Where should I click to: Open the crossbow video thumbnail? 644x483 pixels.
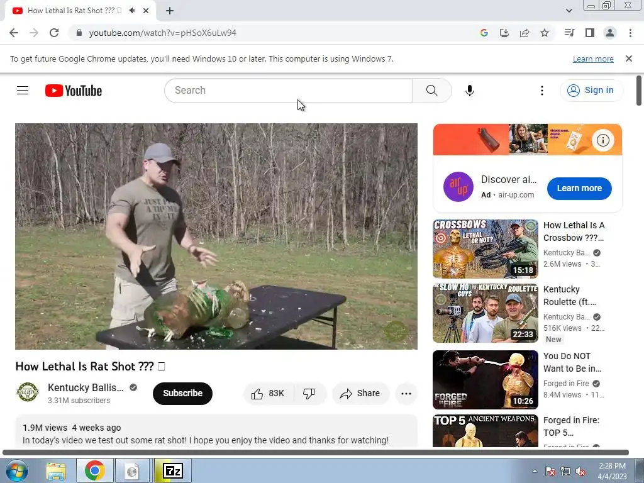point(485,249)
